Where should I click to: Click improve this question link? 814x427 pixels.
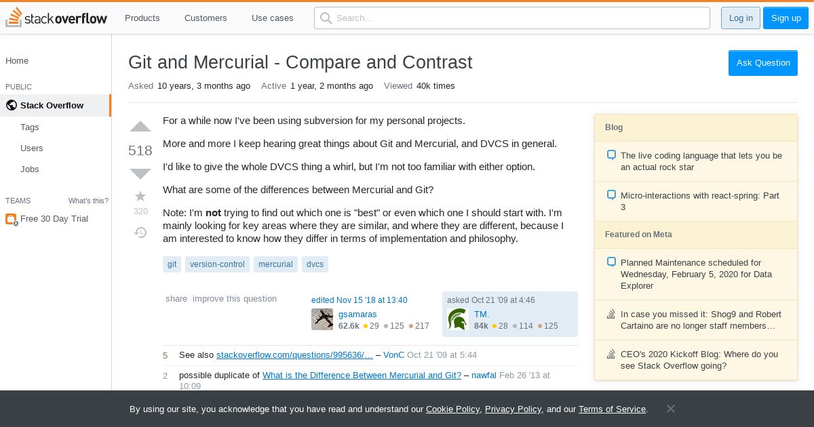(x=235, y=299)
